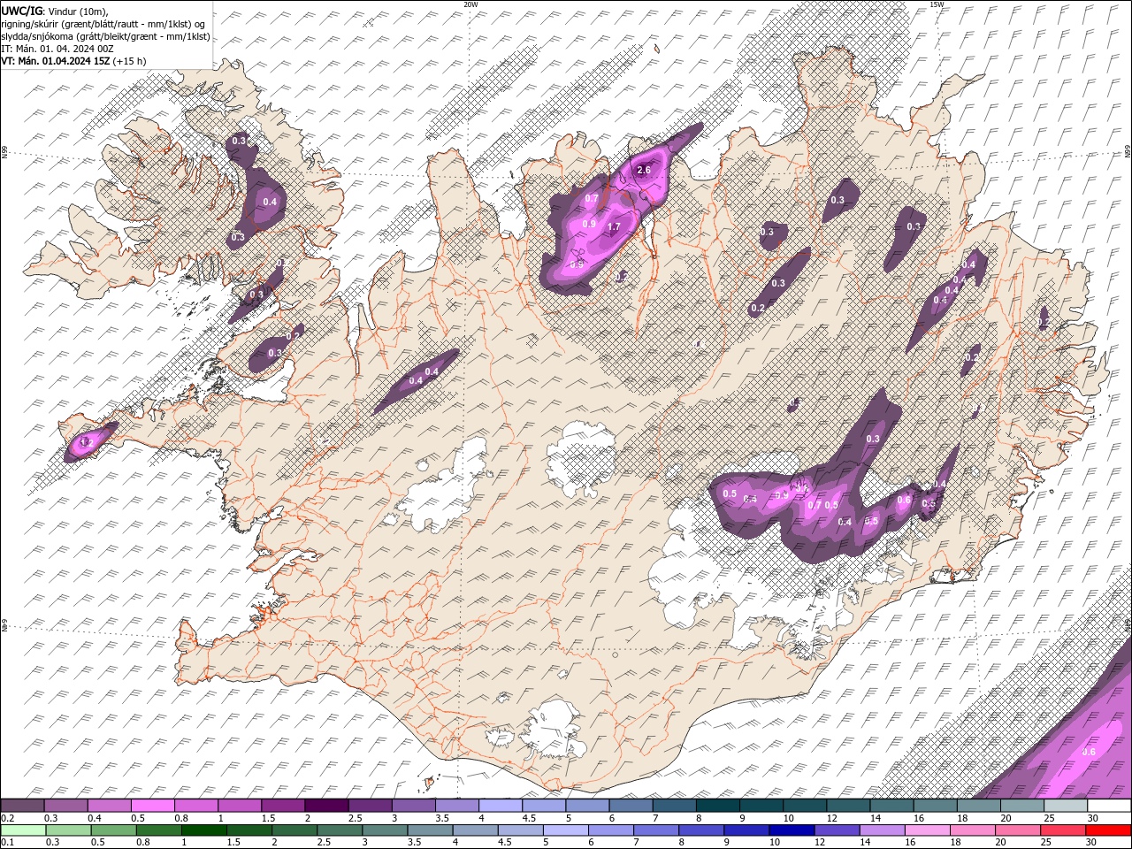Pick the upper legend swatch labeled 12
The image size is (1132, 849).
click(x=848, y=806)
